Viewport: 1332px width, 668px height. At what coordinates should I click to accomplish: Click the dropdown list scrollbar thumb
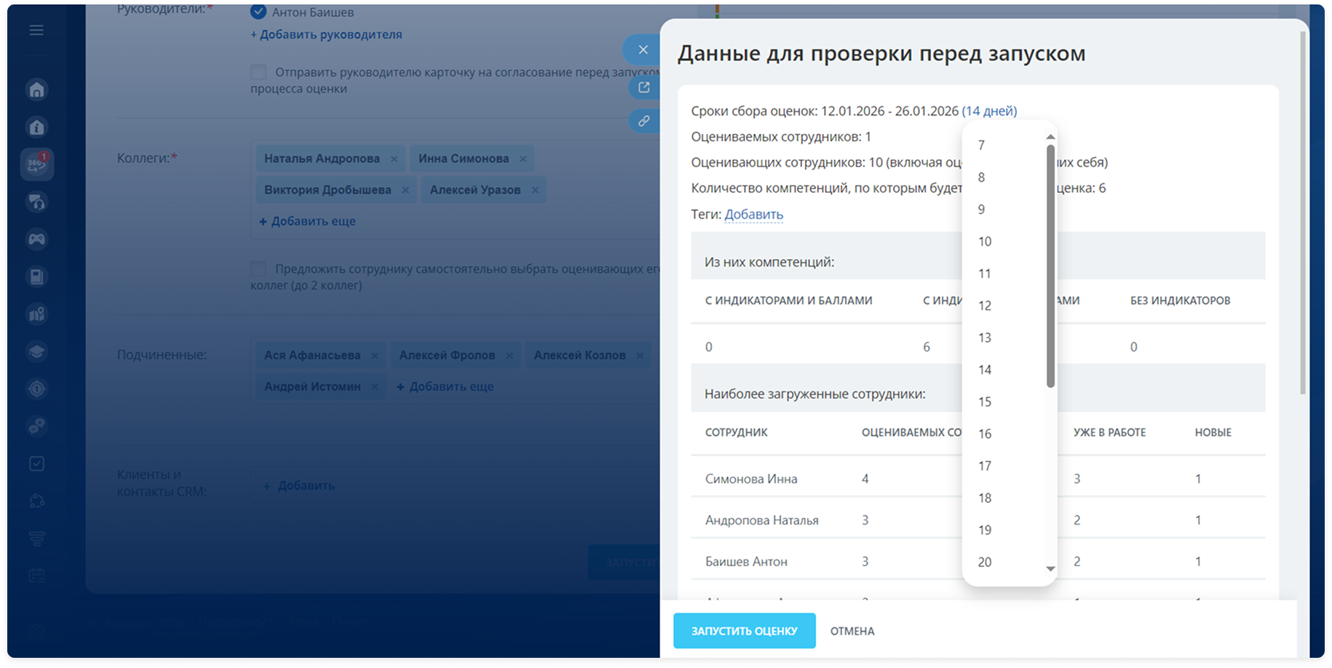1050,266
